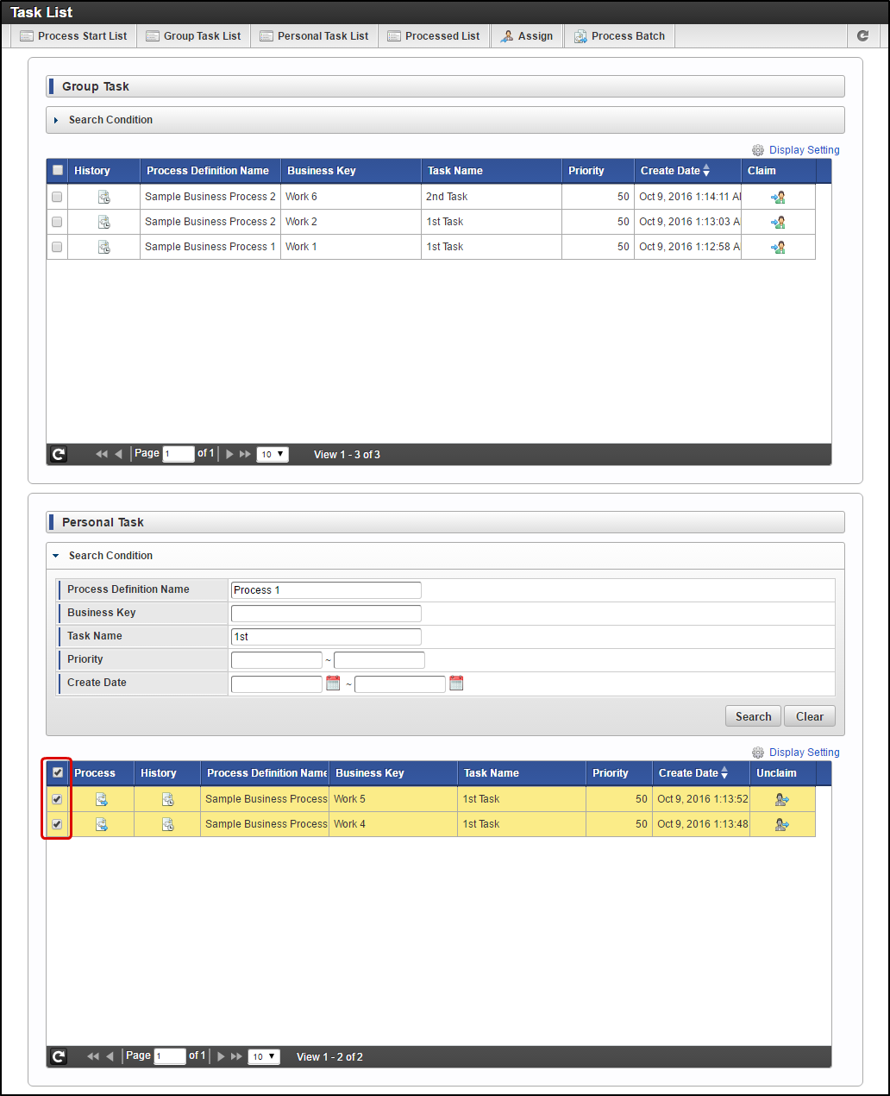The image size is (890, 1096).
Task: Refresh the Personal Task grid
Action: coord(59,1056)
